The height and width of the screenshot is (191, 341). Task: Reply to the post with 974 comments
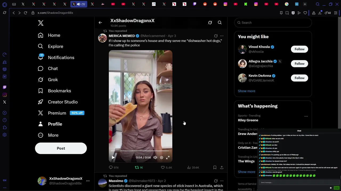point(114,167)
